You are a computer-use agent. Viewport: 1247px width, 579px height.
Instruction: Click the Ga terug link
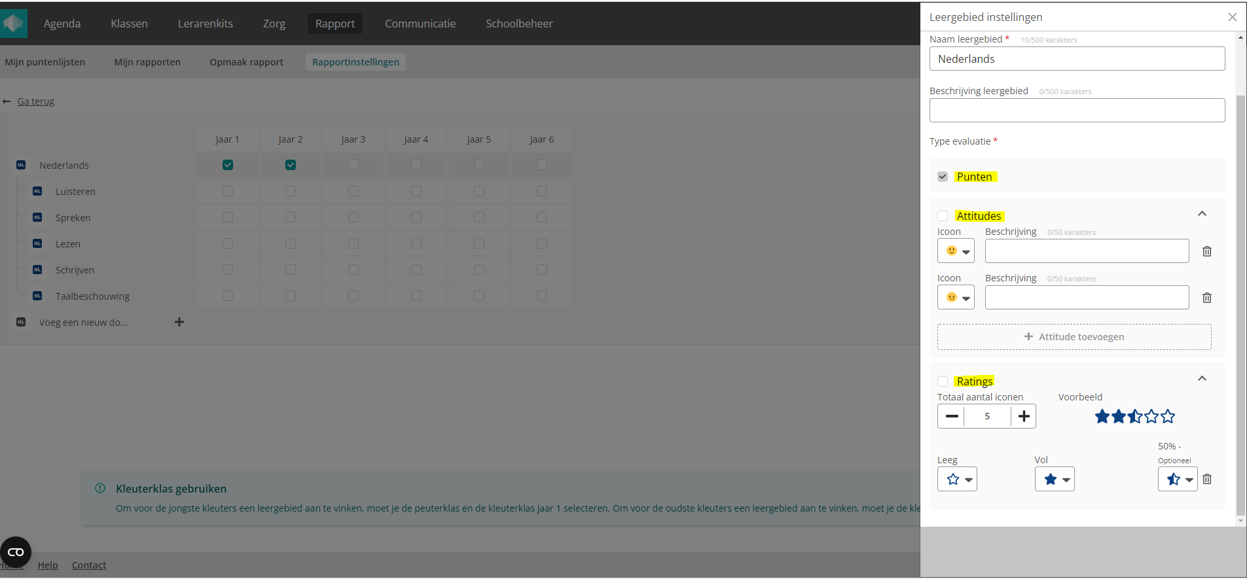click(x=35, y=101)
